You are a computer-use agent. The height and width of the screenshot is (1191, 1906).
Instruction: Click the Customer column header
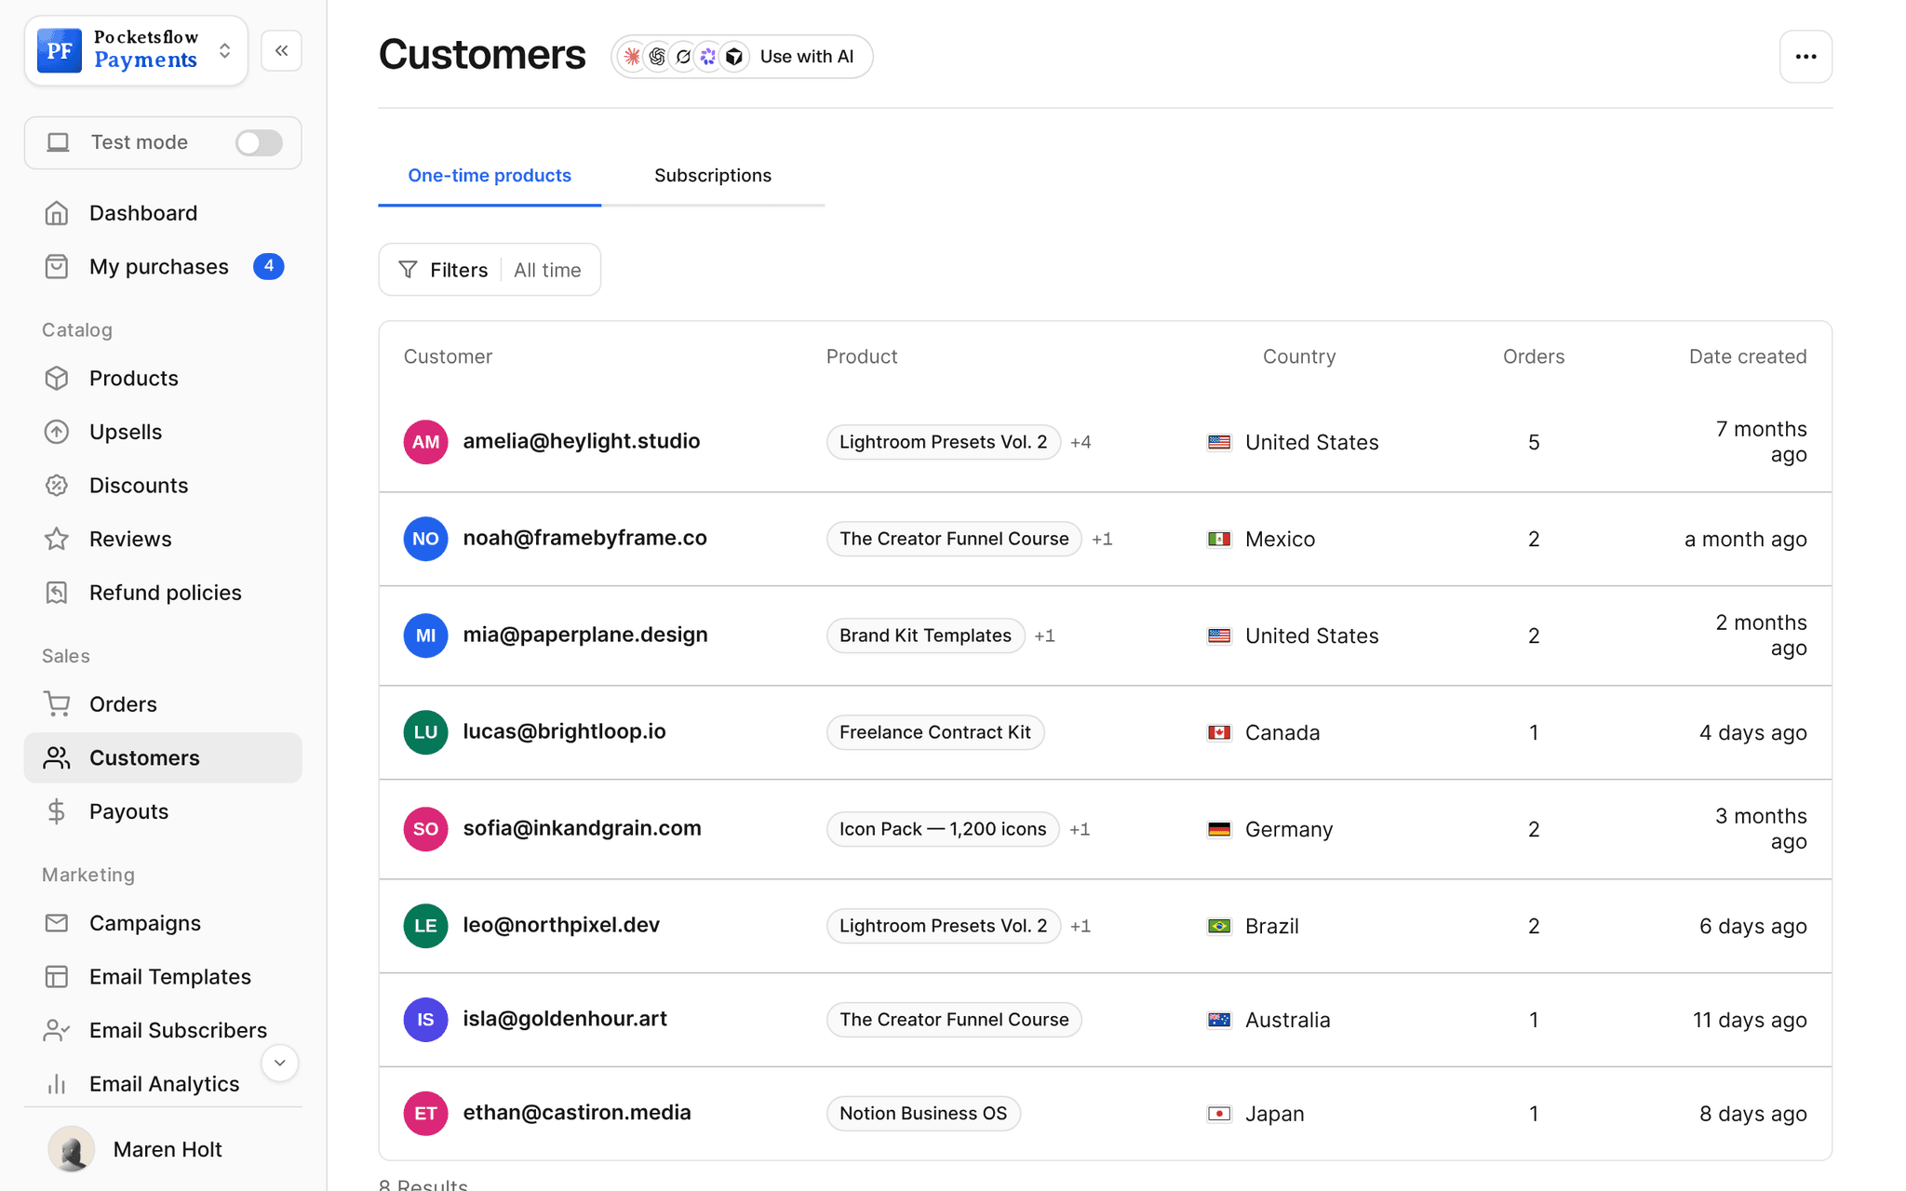point(448,356)
